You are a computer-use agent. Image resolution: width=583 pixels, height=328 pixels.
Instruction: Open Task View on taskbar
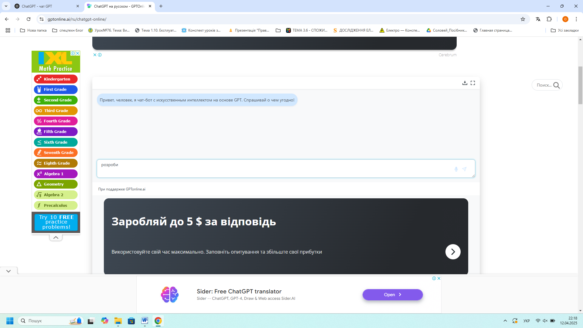(91, 321)
